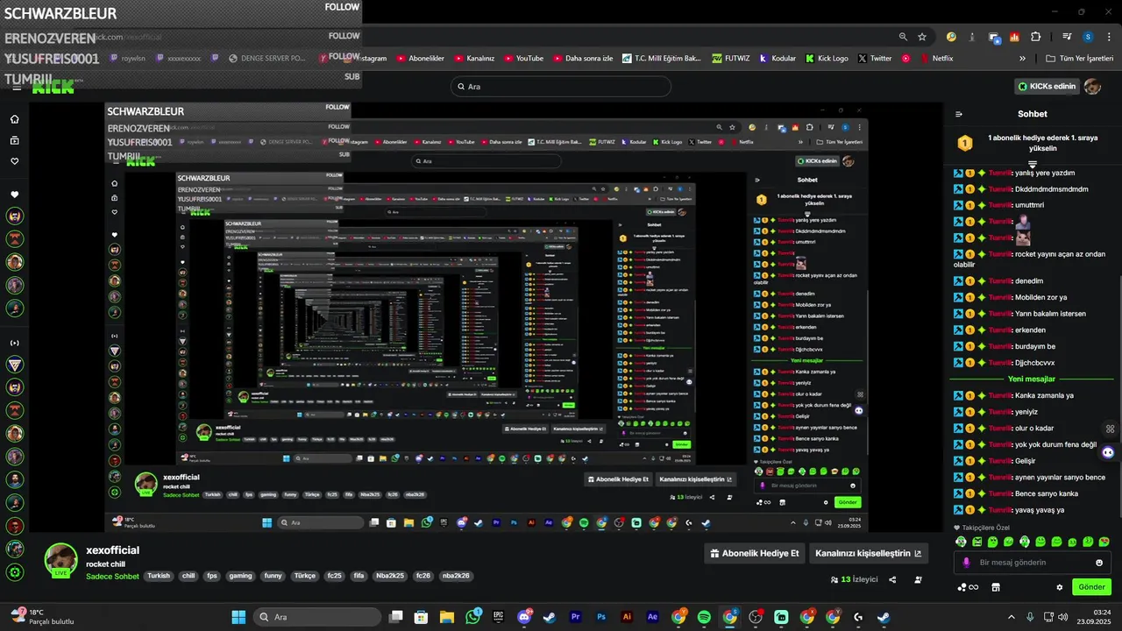Screen dimensions: 1122x631
Task: Open the Windows Start menu
Action: click(238, 617)
